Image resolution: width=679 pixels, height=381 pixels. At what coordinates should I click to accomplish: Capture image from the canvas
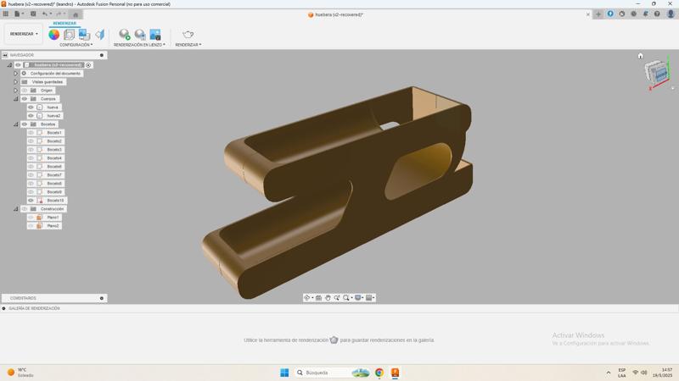[x=155, y=35]
